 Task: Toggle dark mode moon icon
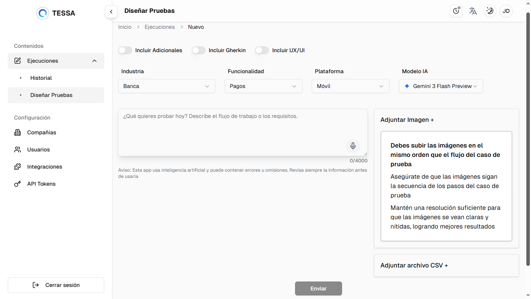click(x=490, y=11)
